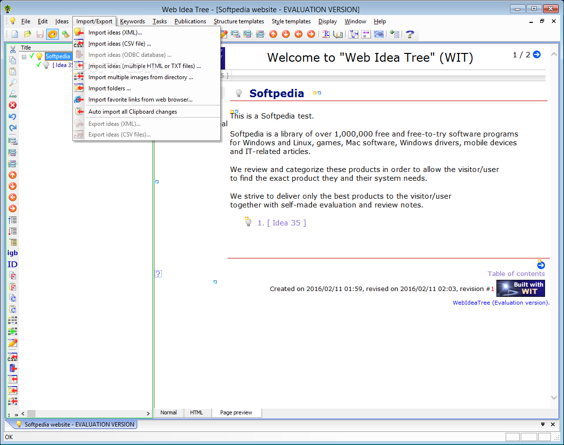Click preview pane scroll-down arrow
Image resolution: width=564 pixels, height=445 pixels.
coord(554,397)
